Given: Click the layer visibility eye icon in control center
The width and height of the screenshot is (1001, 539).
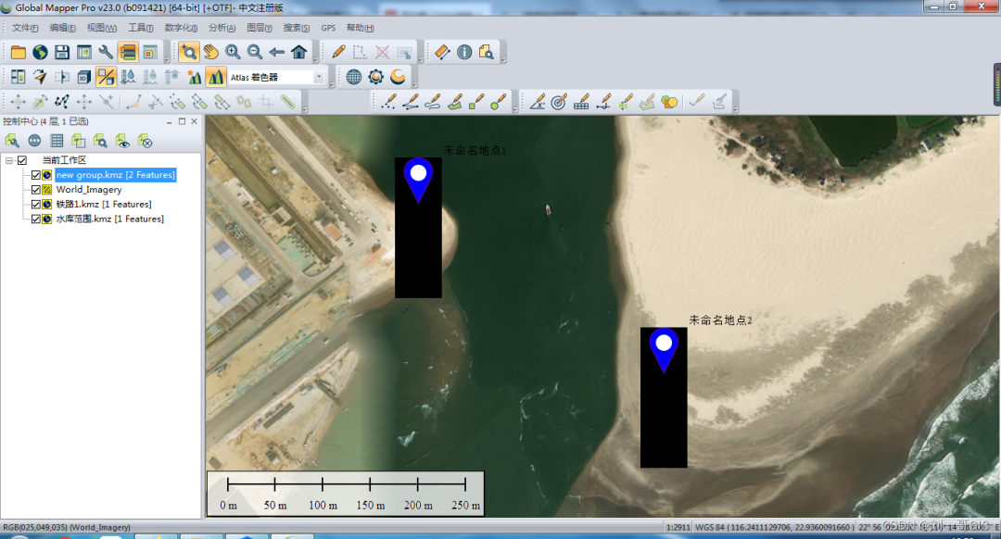Looking at the screenshot, I should (122, 141).
